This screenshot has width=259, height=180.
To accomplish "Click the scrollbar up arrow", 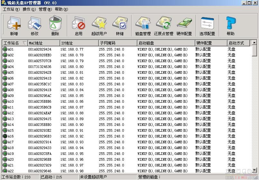I will (x=254, y=43).
